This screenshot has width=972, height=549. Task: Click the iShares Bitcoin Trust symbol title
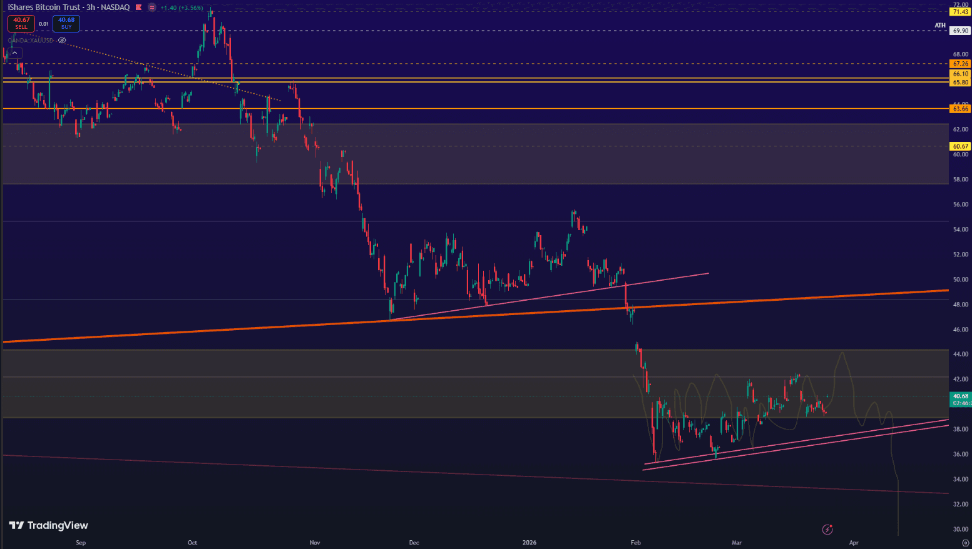[x=44, y=8]
